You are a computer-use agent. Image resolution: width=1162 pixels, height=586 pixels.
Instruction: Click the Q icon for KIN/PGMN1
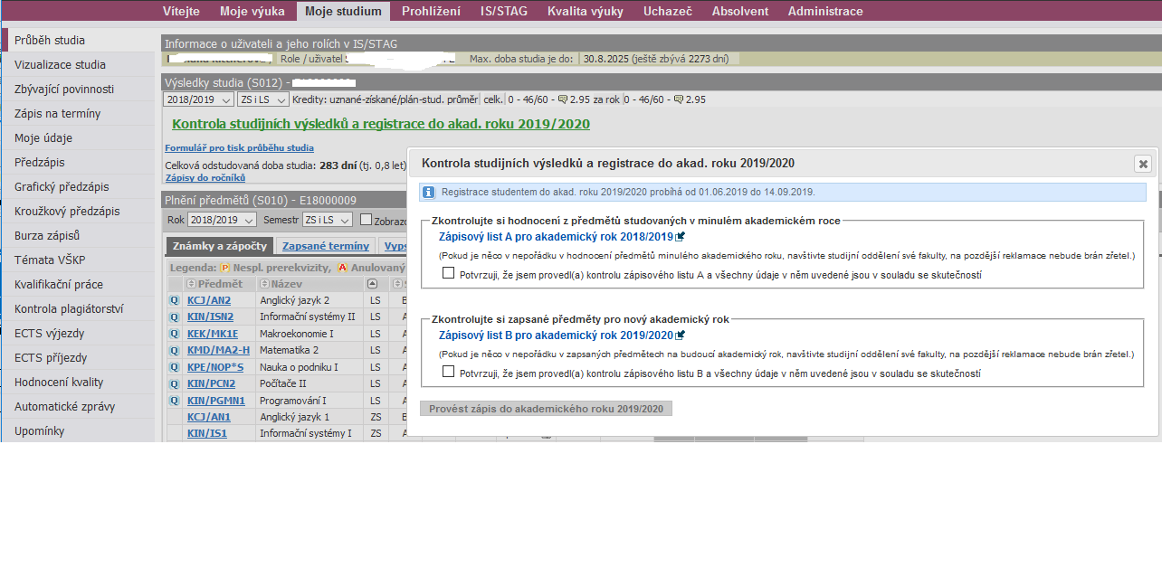click(174, 401)
